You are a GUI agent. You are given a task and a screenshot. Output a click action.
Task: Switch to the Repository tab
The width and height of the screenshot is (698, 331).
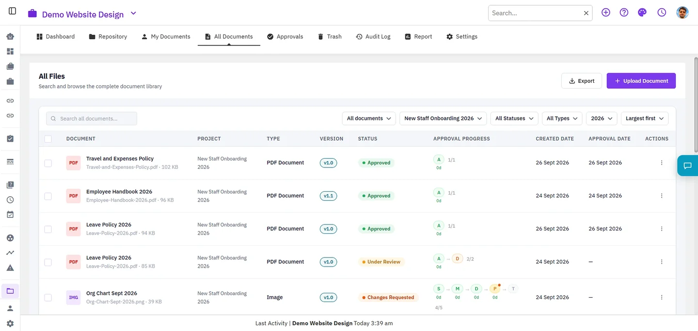pyautogui.click(x=108, y=36)
